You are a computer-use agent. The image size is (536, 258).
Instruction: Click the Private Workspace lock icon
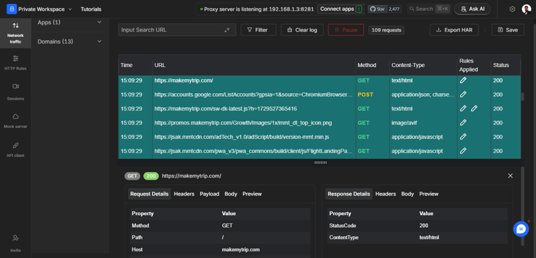[x=11, y=9]
